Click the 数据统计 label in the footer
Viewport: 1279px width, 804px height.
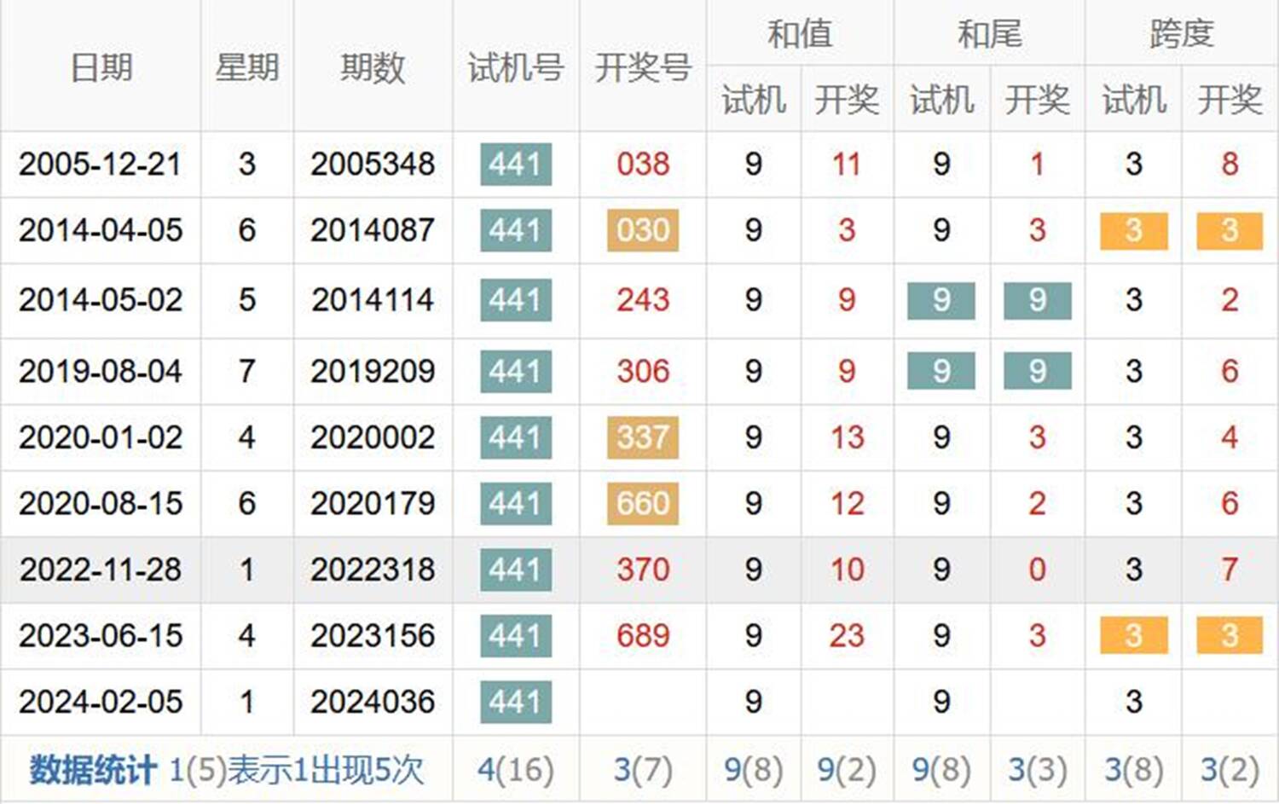pyautogui.click(x=92, y=770)
